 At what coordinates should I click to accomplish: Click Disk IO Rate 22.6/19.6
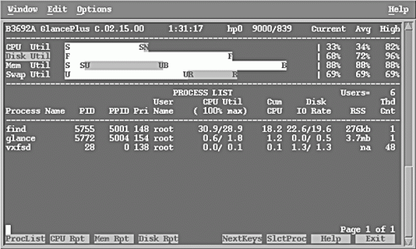pos(309,129)
